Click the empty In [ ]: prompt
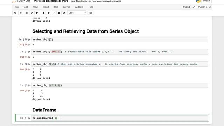Screen dimensions: 224x126 coord(25,118)
